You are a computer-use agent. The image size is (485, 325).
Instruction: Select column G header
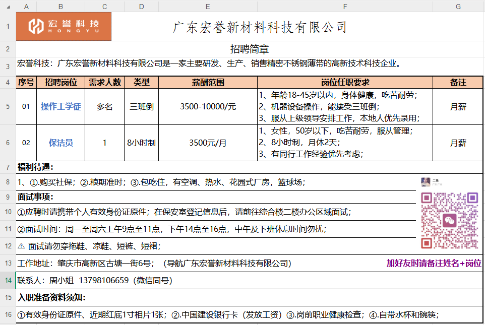(458, 7)
